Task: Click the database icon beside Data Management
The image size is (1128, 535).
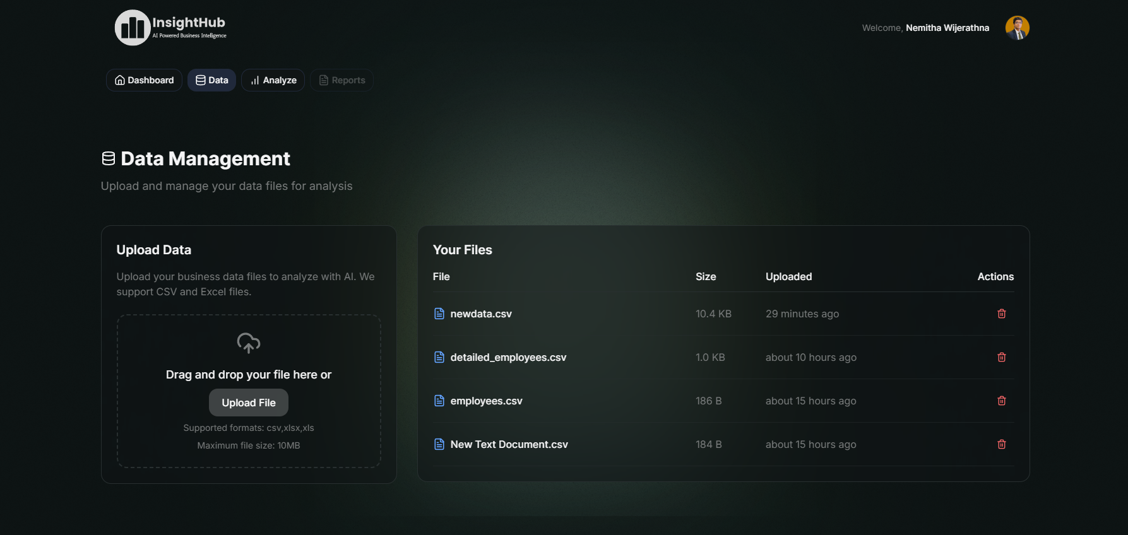Action: click(109, 158)
